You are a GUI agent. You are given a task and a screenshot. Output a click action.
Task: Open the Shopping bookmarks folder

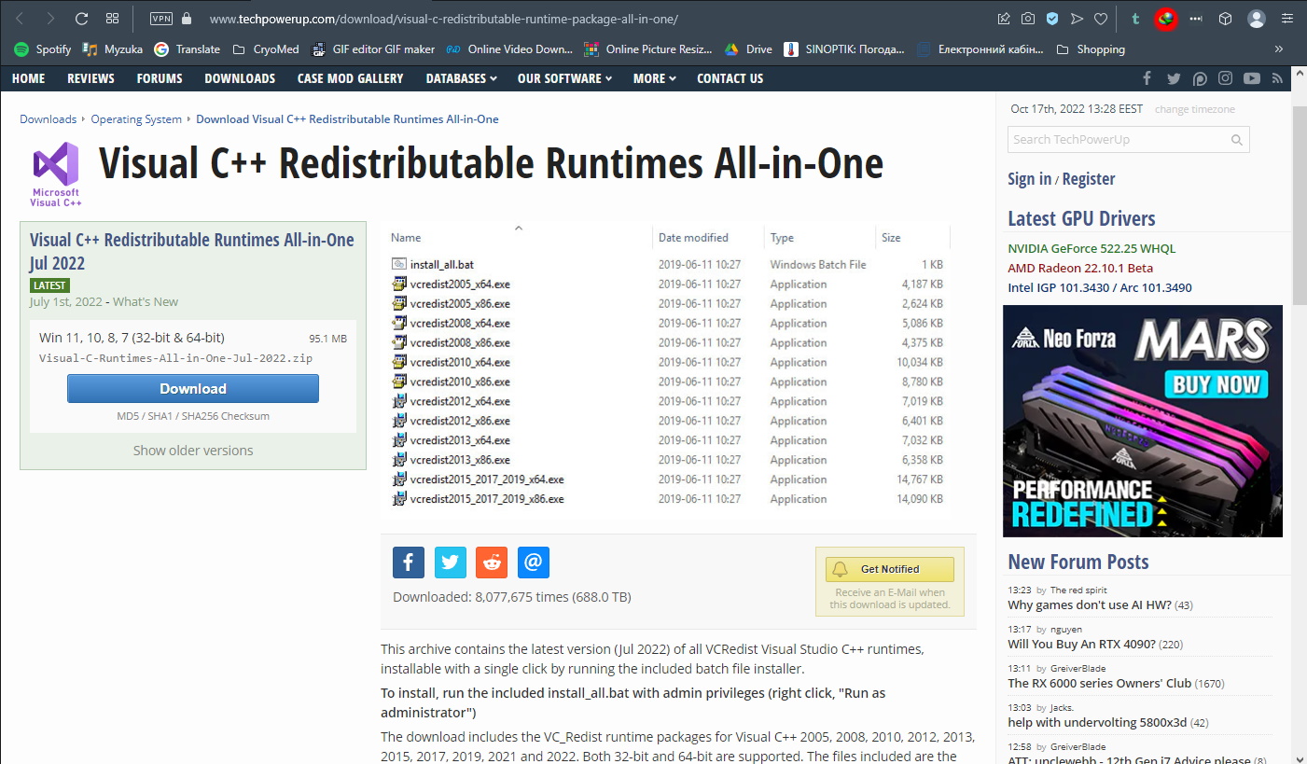1091,49
